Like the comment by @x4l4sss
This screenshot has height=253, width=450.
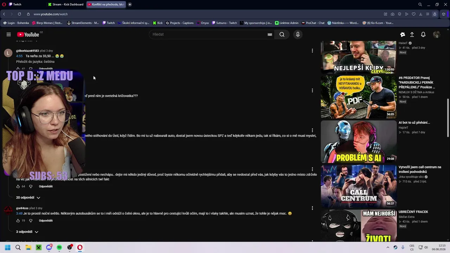[18, 221]
